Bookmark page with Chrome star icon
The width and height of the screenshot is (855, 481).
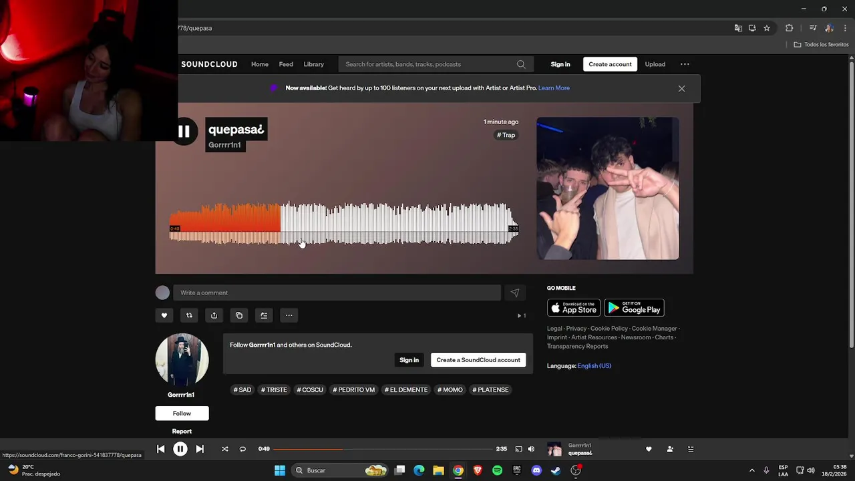pos(767,28)
